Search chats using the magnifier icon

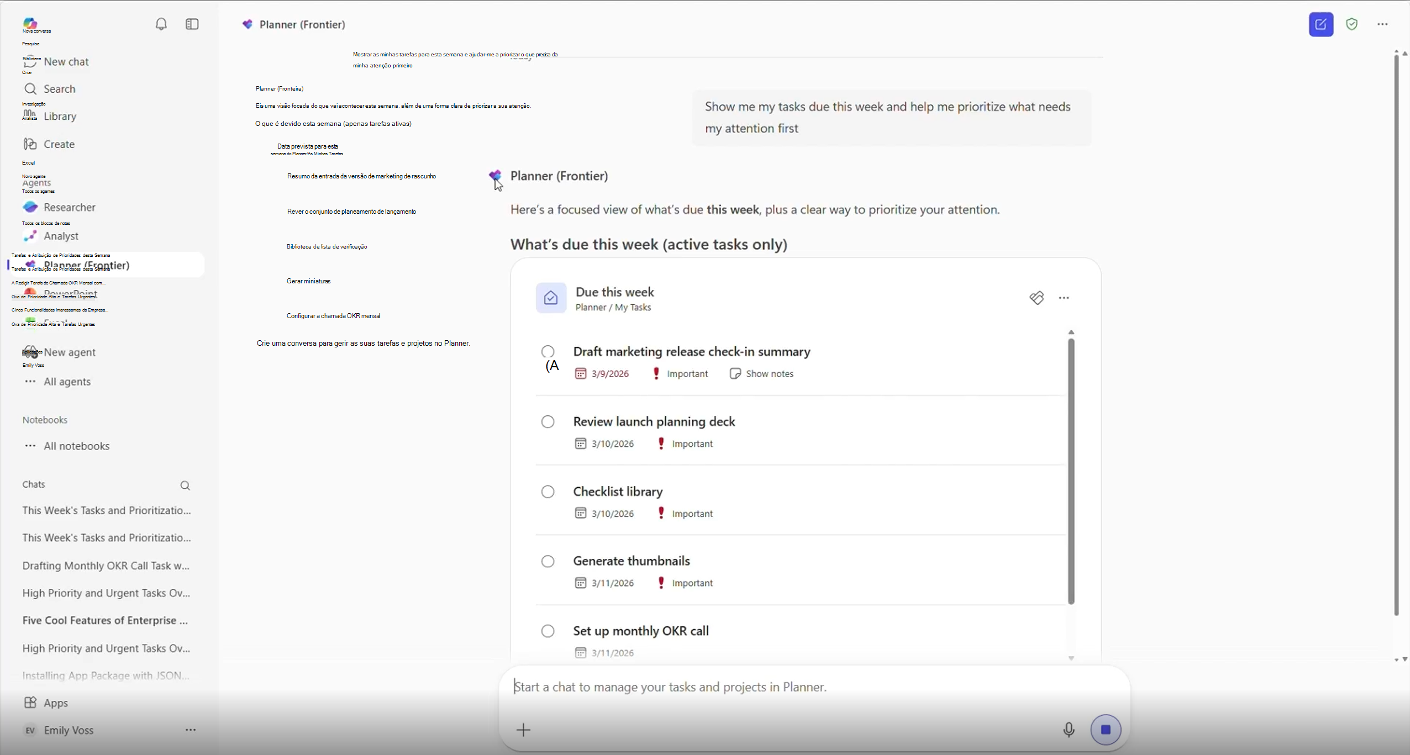[185, 485]
